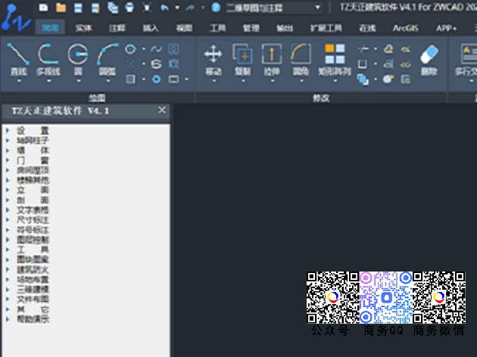Expand the 文字表格 tree item
Screen dimensions: 477x357
(8, 210)
